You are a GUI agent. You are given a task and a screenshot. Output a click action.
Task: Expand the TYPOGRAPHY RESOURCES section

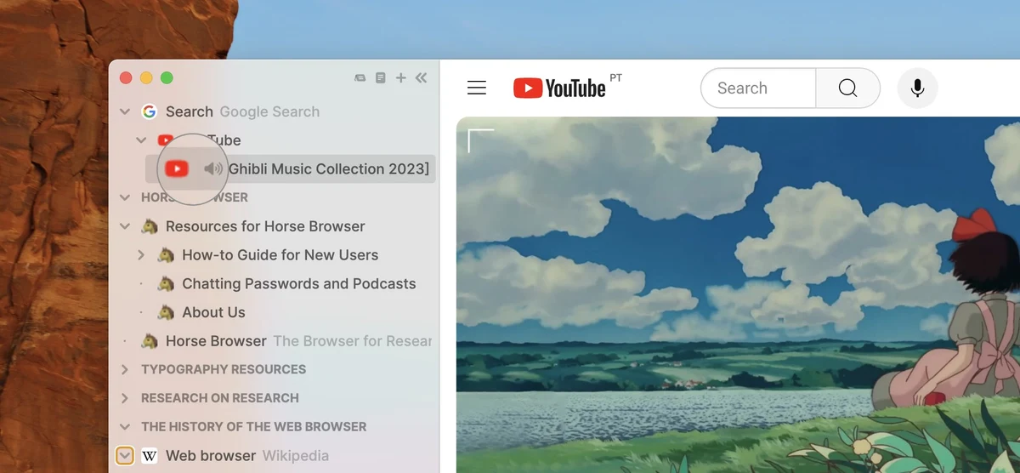point(125,369)
